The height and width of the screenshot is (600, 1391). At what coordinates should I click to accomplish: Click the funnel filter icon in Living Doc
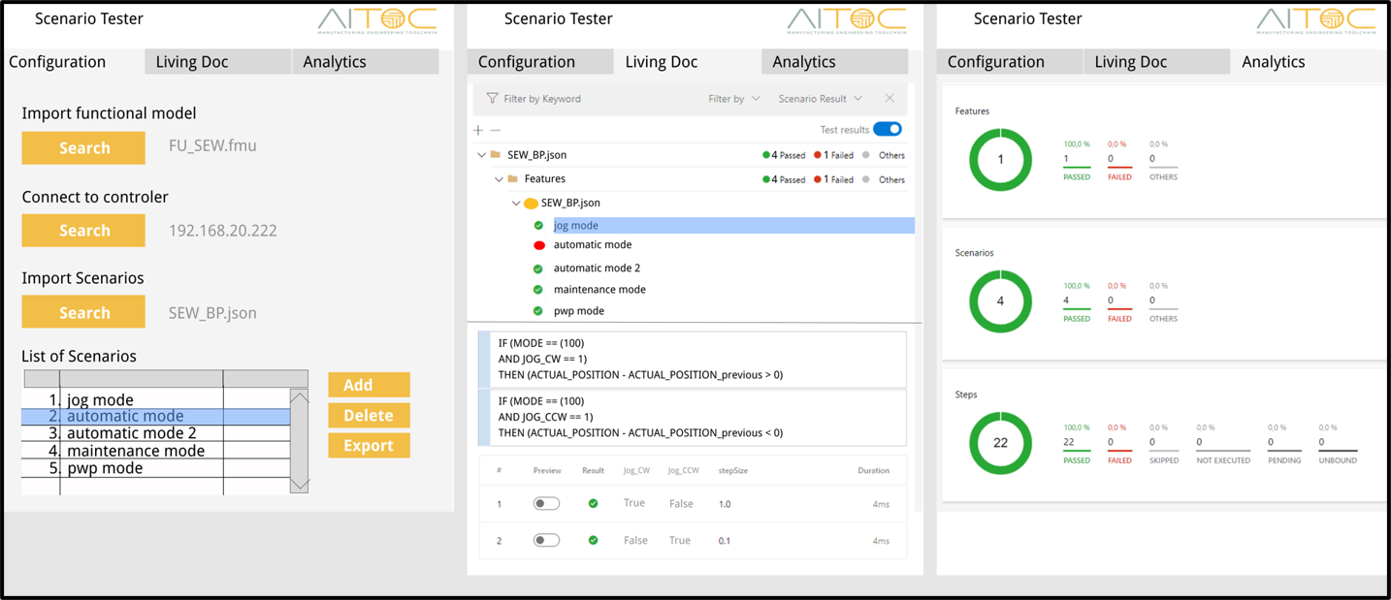[x=492, y=98]
